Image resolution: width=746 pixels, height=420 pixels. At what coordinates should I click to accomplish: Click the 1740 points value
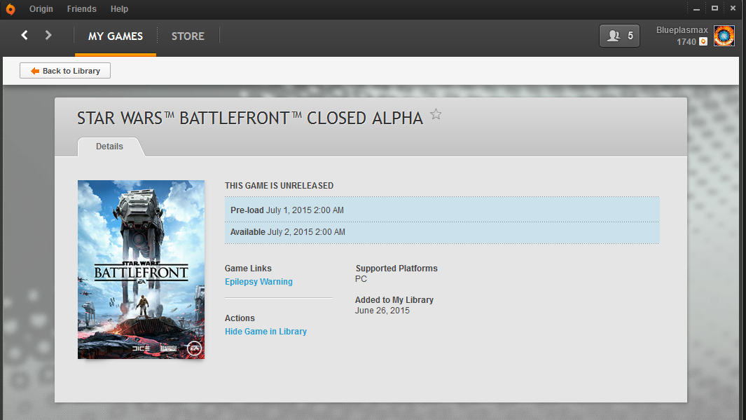click(x=686, y=42)
